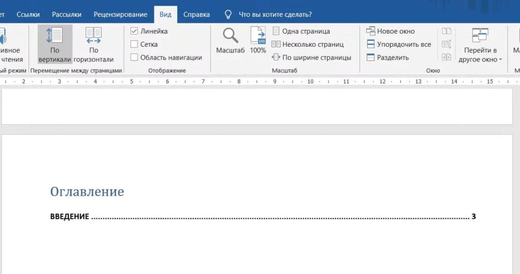Image resolution: width=520 pixels, height=274 pixels.
Task: Click the Оглавление heading in document
Action: click(87, 191)
